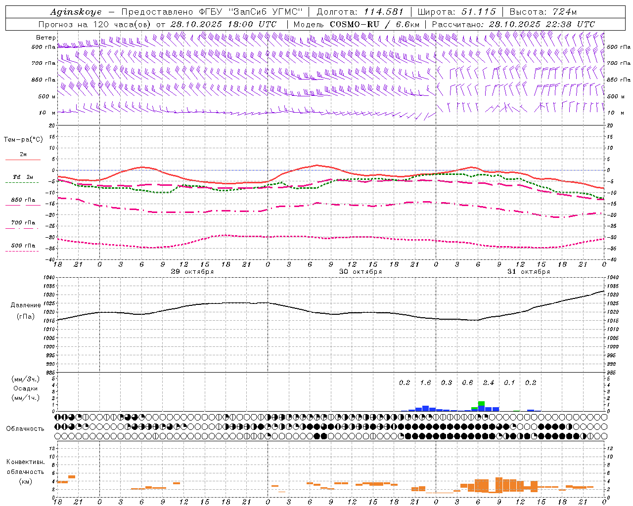The image size is (633, 506).
Task: Click the 3-hour precipitation value "0.1"
Action: tap(509, 383)
